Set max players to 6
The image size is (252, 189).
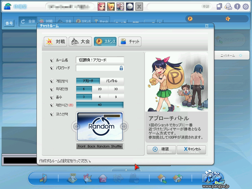[x=84, y=89]
